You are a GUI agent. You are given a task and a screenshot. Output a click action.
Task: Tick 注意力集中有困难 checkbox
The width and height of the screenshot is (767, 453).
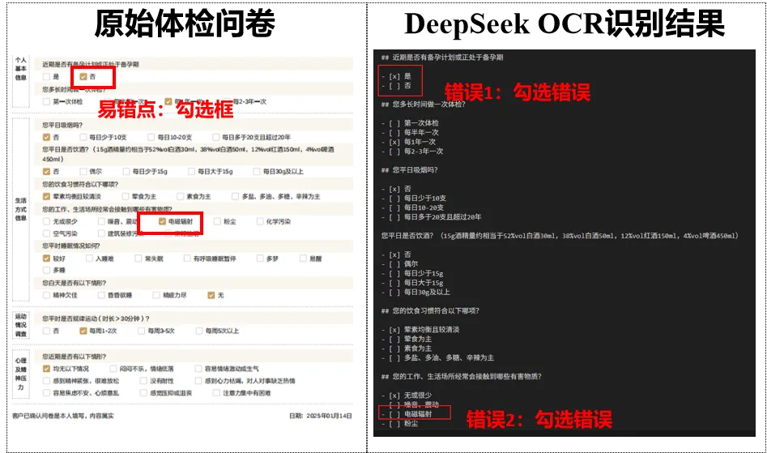tap(215, 393)
